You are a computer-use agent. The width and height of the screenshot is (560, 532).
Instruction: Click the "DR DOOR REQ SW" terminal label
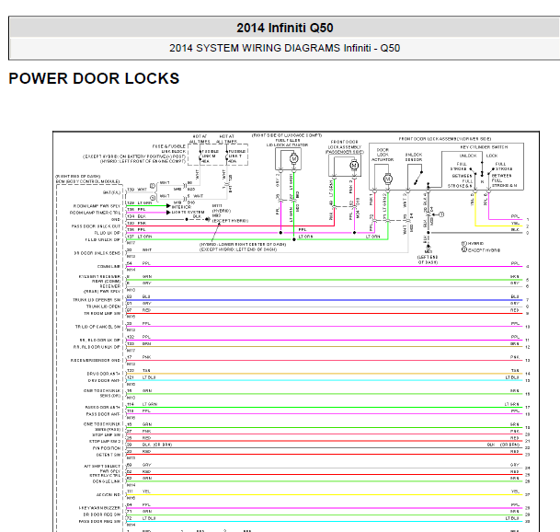coord(102,515)
